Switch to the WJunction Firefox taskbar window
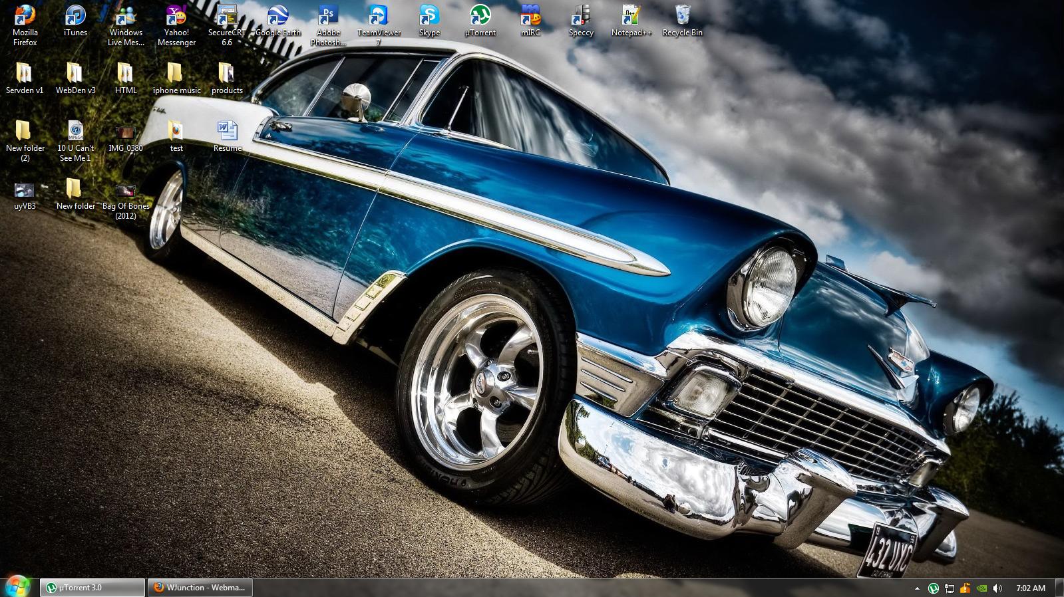 point(200,588)
